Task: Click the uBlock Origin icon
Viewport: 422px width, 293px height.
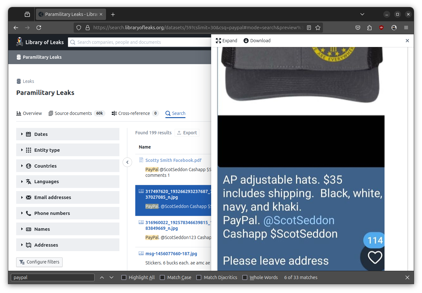Action: [381, 28]
